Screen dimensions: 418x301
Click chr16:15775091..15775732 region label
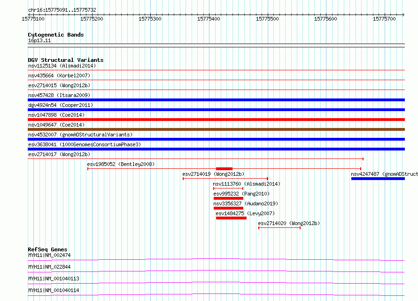[62, 10]
